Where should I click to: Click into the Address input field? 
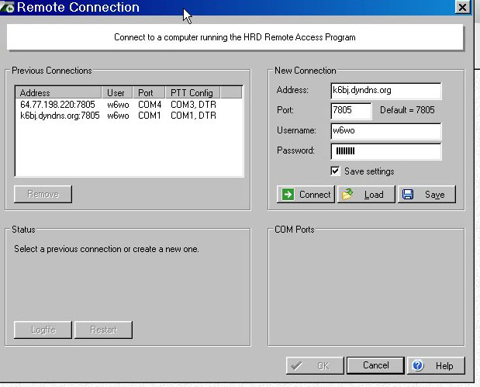click(385, 91)
